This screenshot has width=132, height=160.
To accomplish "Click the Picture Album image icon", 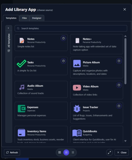I will tap(77, 64).
